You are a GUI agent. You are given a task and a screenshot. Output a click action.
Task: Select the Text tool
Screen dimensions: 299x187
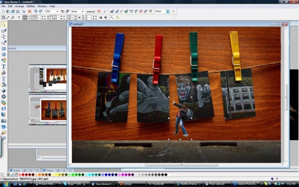(x=3, y=67)
